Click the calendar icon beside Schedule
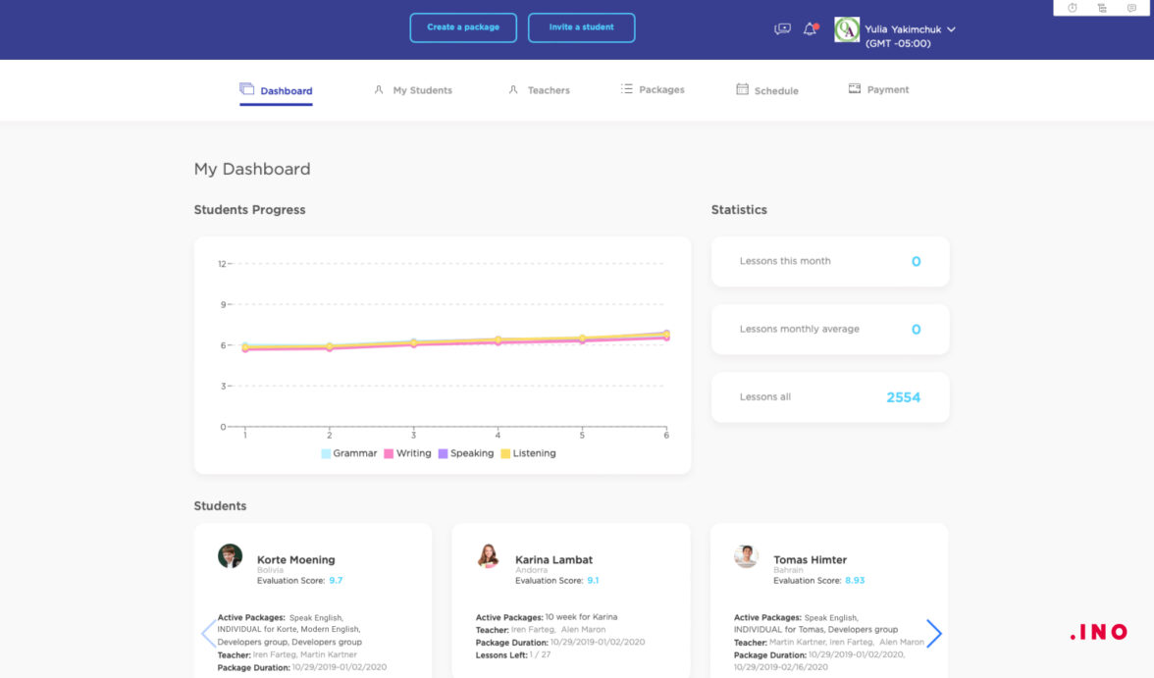This screenshot has height=678, width=1154. point(742,89)
